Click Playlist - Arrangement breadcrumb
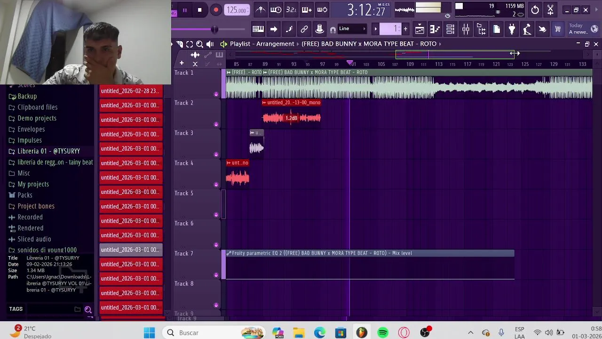The width and height of the screenshot is (602, 339). 262,44
